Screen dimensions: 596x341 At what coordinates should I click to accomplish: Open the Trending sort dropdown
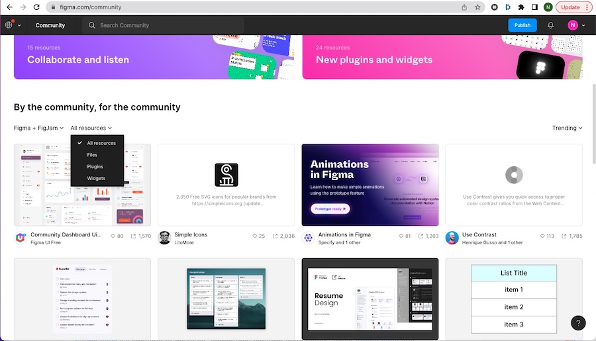pos(567,128)
